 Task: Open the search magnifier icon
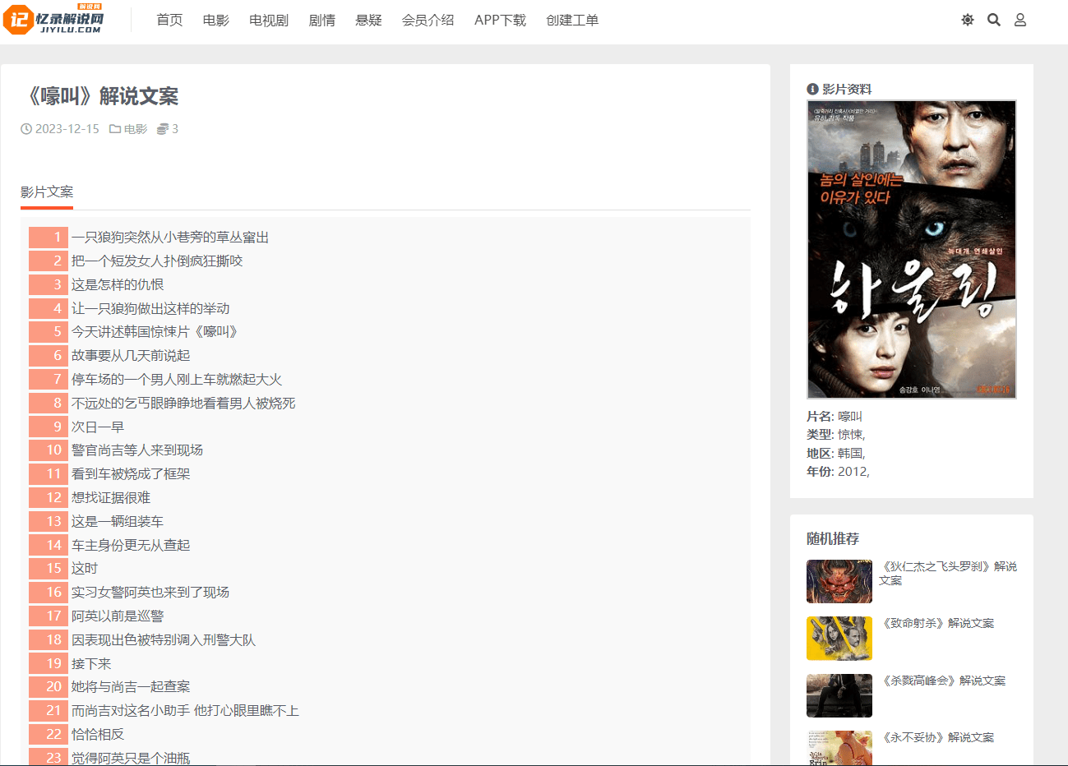pyautogui.click(x=994, y=20)
